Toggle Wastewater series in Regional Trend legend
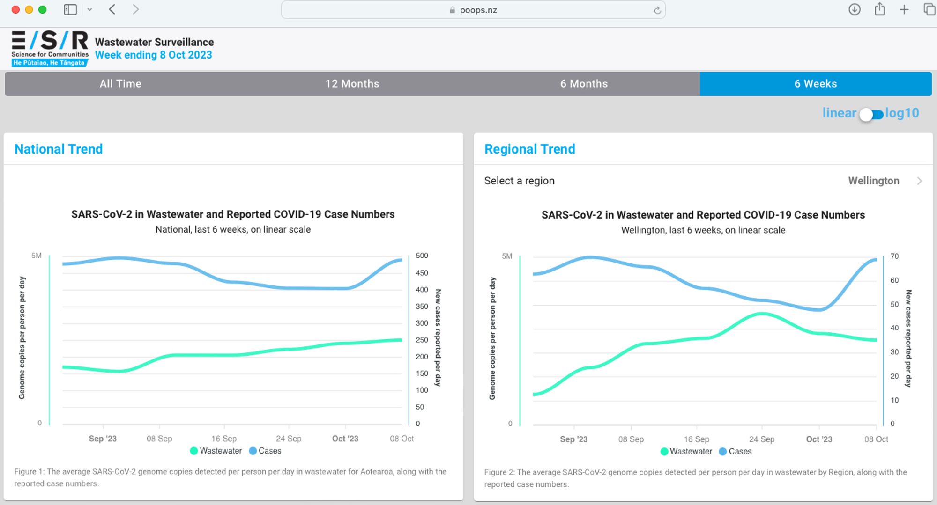 pos(686,452)
